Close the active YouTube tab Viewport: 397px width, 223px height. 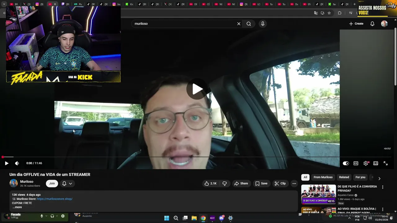(55, 4)
